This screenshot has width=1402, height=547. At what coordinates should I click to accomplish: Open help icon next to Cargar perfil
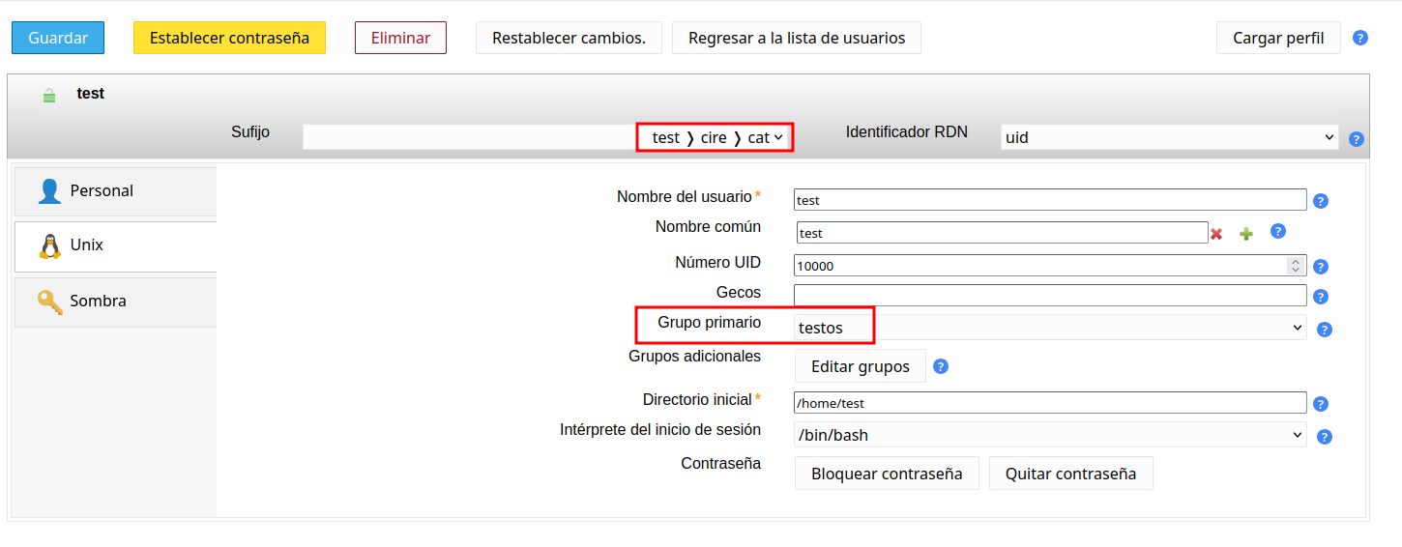(x=1360, y=39)
